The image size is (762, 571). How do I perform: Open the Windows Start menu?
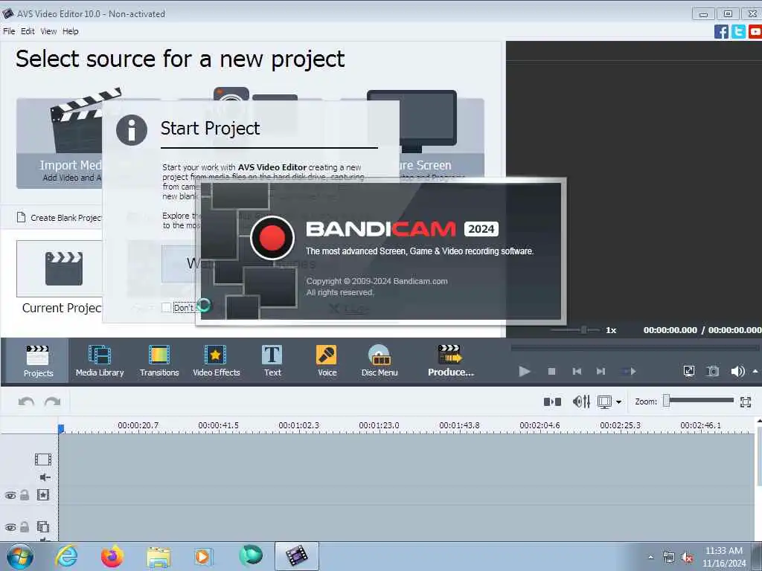[x=20, y=556]
